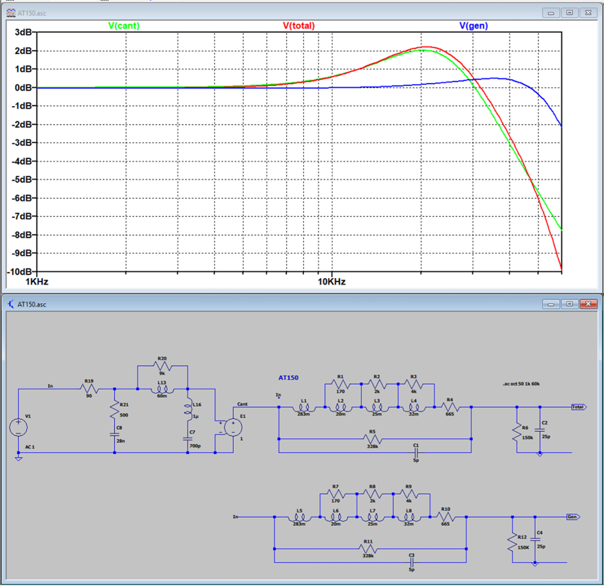Click inductor L2 (20m)
This screenshot has height=586, width=604.
pyautogui.click(x=341, y=407)
